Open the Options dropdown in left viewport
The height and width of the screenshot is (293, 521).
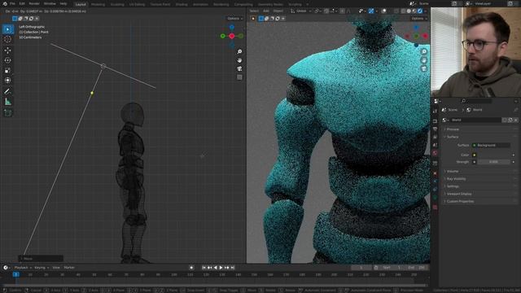coord(234,19)
